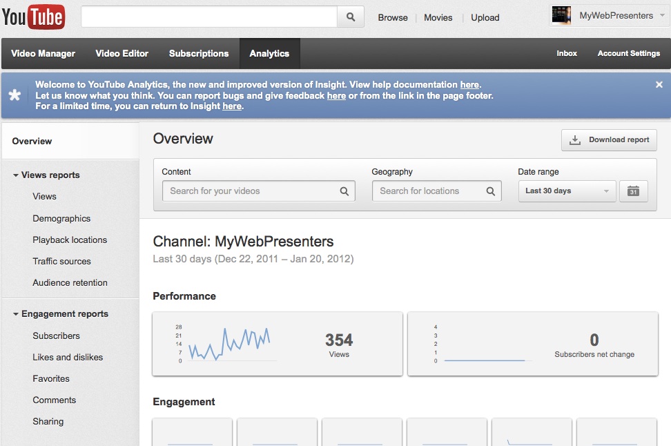Click the magnifier in Geography search field
671x446 pixels.
pyautogui.click(x=490, y=191)
